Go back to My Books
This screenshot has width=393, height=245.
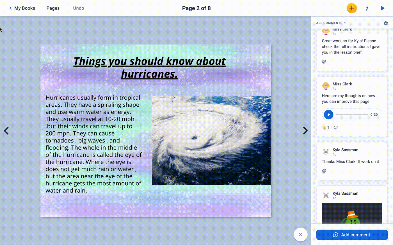22,8
